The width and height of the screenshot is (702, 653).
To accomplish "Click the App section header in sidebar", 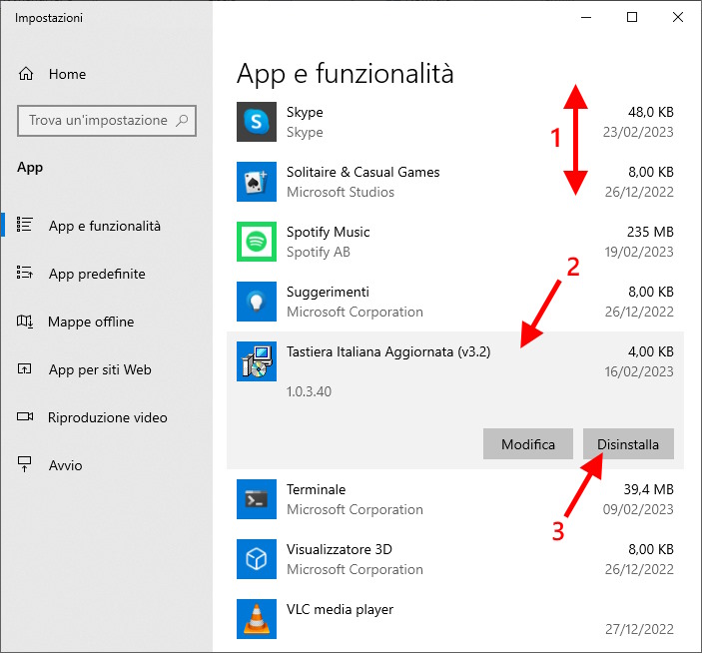I will [30, 168].
